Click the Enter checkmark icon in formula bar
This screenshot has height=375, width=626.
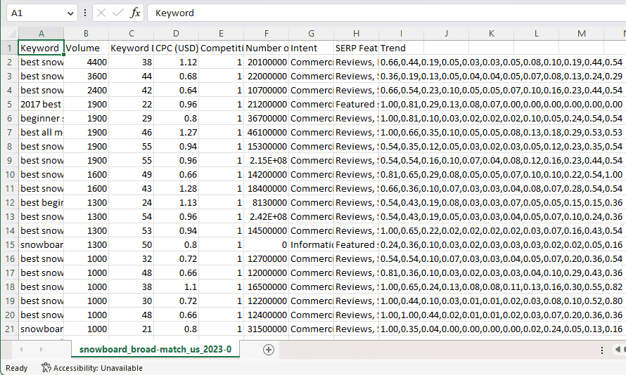tap(117, 13)
